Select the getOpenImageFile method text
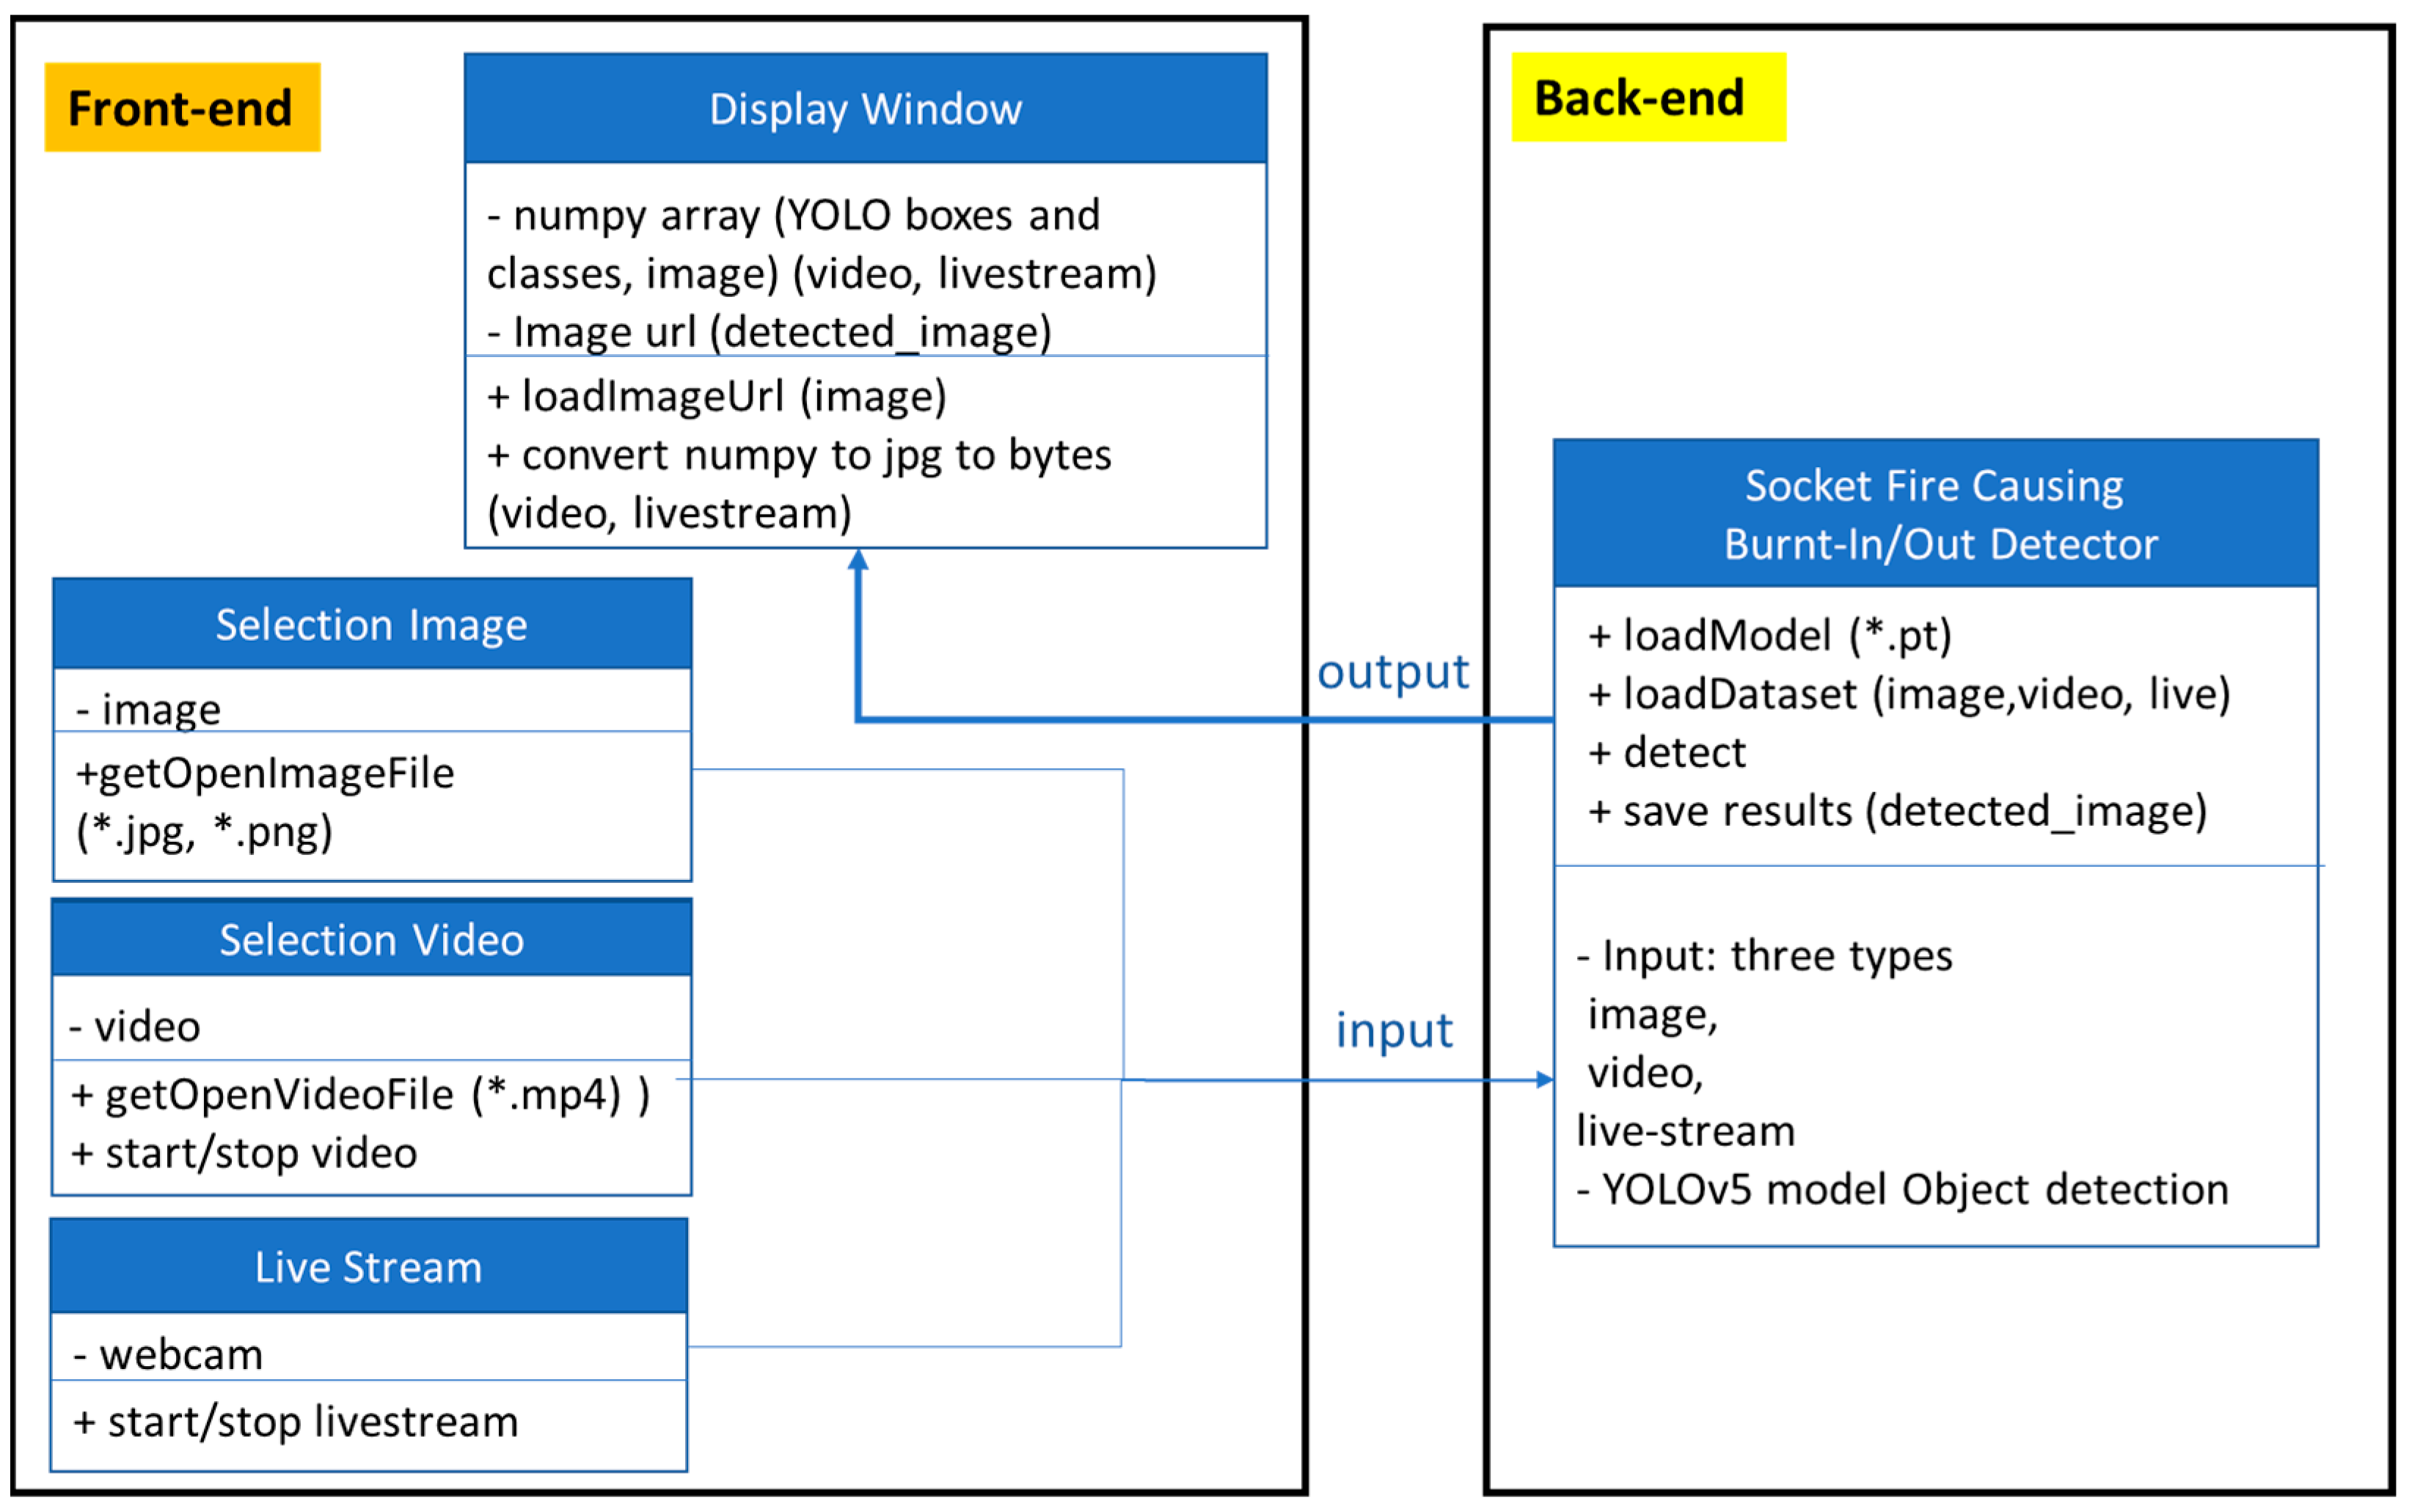Viewport: 2409px width, 1512px height. 265,773
